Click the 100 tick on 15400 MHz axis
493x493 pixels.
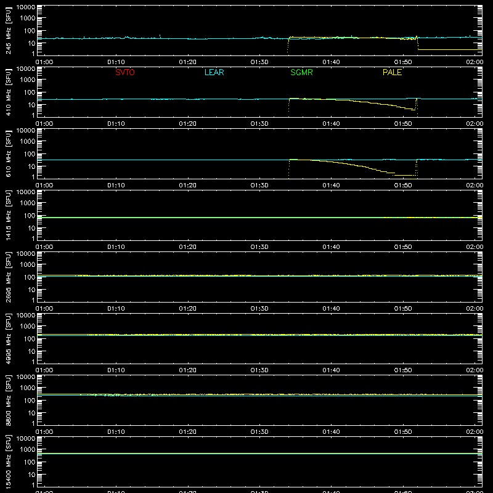(30, 462)
